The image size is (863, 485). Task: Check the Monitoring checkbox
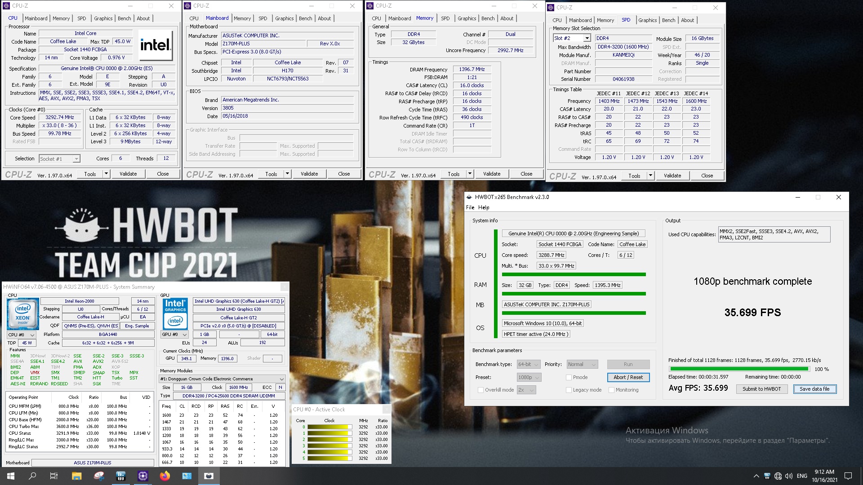pyautogui.click(x=611, y=390)
